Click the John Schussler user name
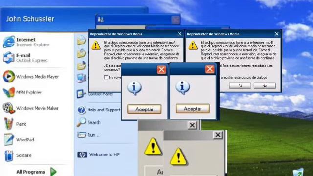The image size is (313, 176). click(x=30, y=19)
